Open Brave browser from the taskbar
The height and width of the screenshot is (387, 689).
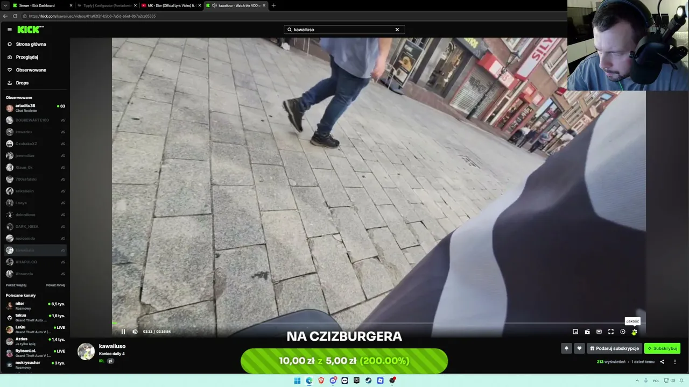pos(321,381)
